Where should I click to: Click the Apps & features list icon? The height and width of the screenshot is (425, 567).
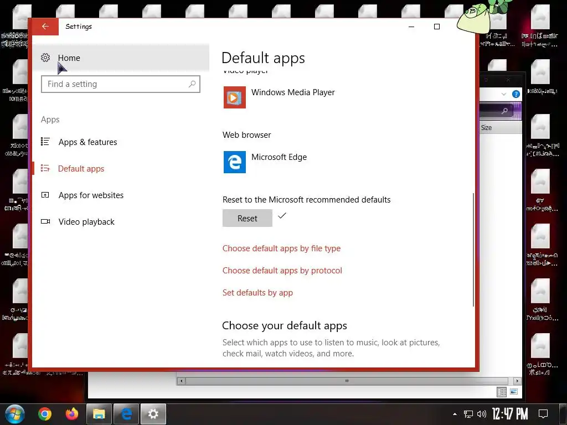(x=45, y=142)
